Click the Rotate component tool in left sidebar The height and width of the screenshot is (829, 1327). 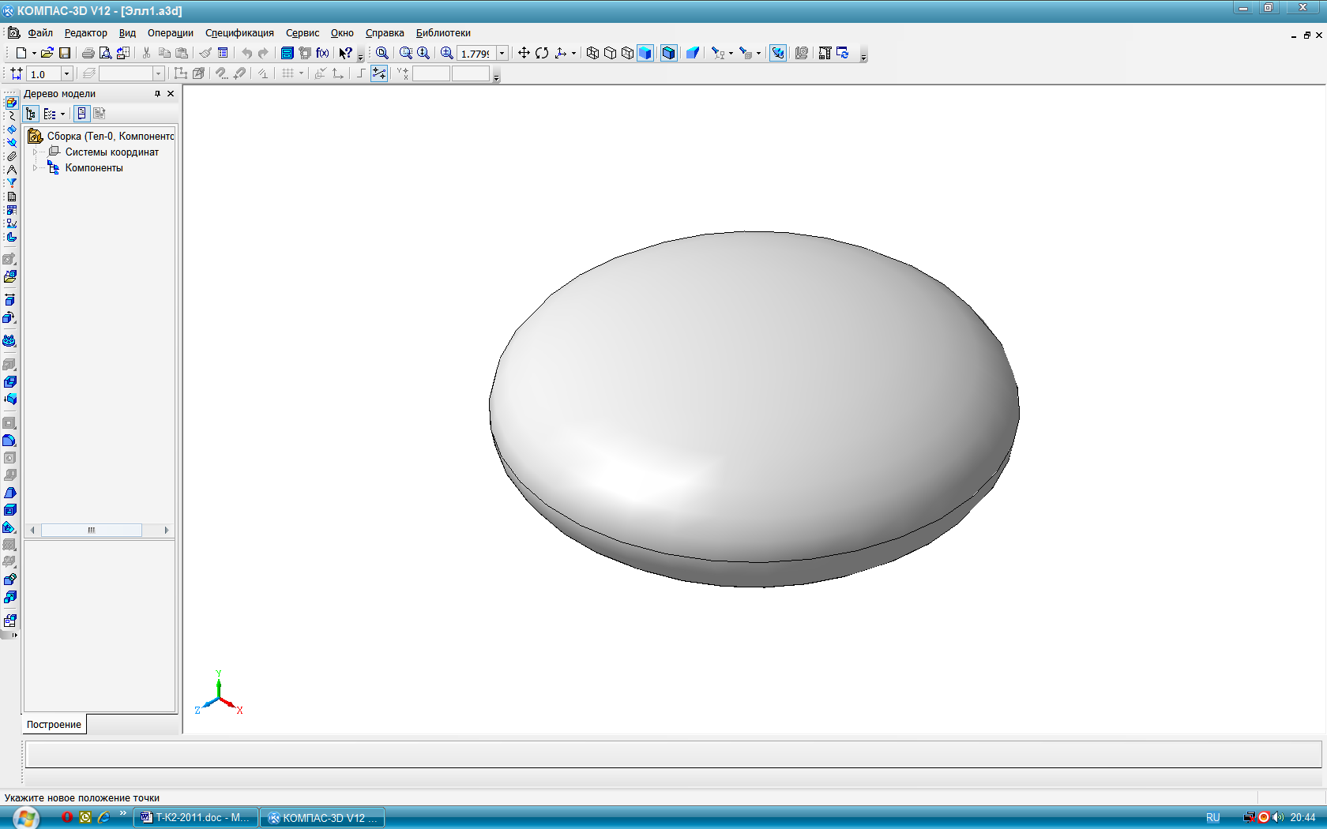[9, 317]
